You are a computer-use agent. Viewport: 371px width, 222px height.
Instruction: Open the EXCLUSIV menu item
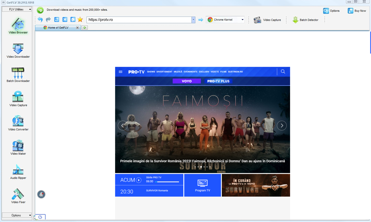pos(204,72)
